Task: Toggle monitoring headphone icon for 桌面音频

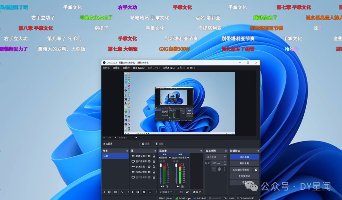Action: [167, 186]
